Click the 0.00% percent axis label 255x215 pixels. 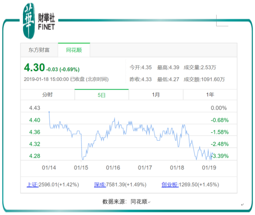pyautogui.click(x=219, y=108)
